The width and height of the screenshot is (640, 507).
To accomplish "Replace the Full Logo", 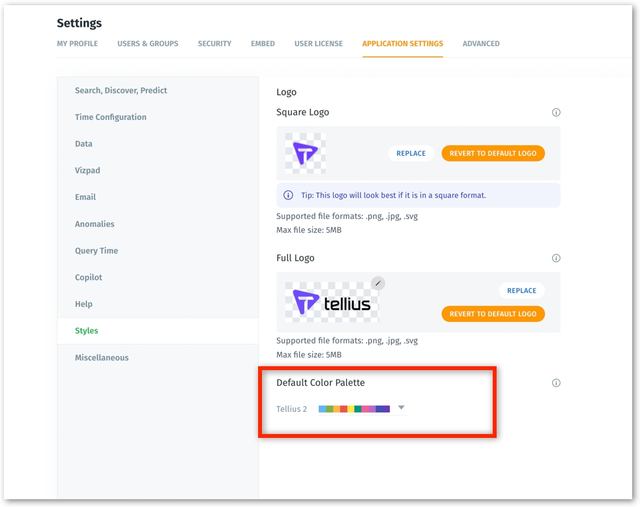I will point(521,291).
